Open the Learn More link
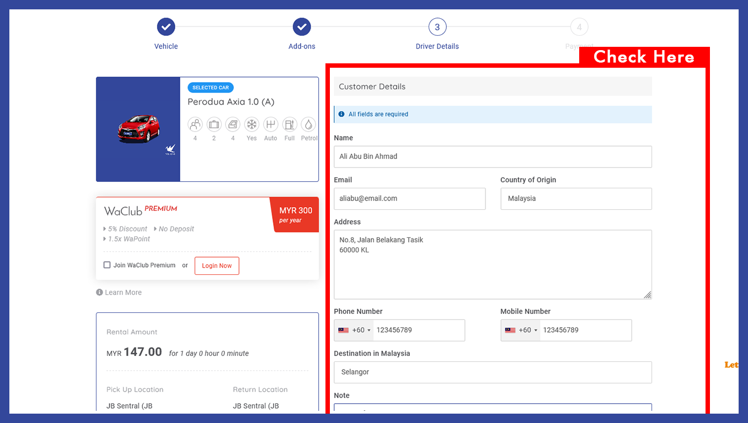Image resolution: width=748 pixels, height=423 pixels. click(123, 292)
